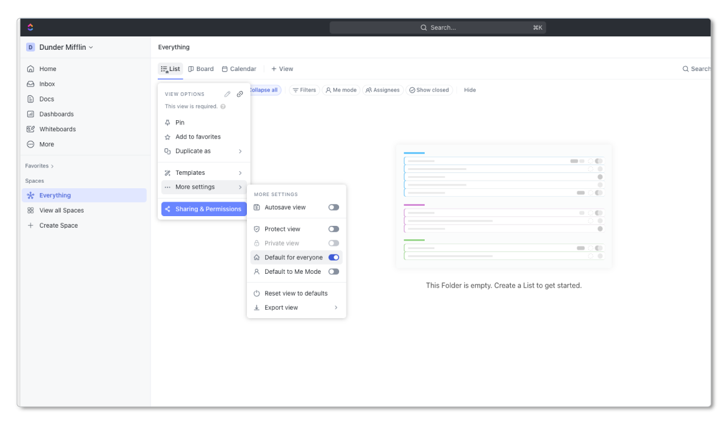Expand the Export view options
Screen dimensions: 728x425
tap(282, 307)
